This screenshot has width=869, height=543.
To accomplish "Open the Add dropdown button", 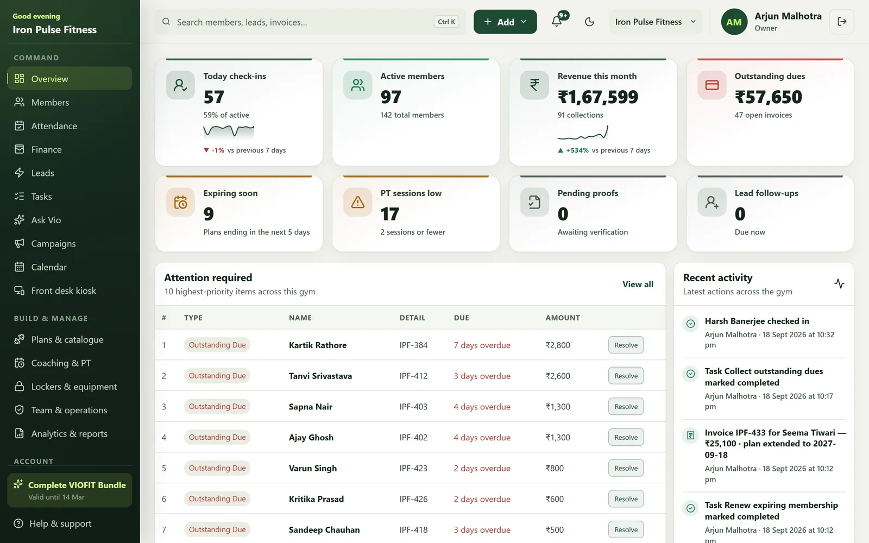I will pos(505,22).
